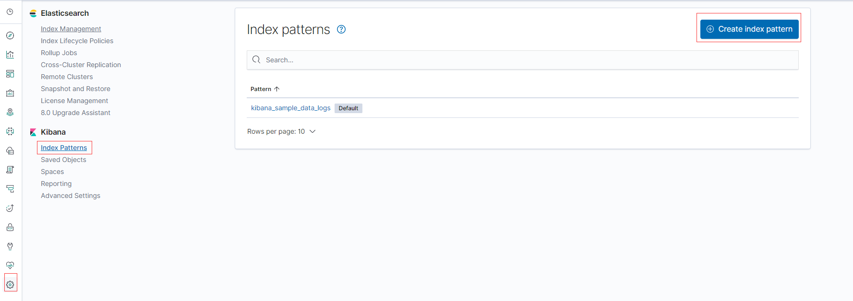Click the Index patterns help icon
The image size is (853, 301).
(x=341, y=29)
